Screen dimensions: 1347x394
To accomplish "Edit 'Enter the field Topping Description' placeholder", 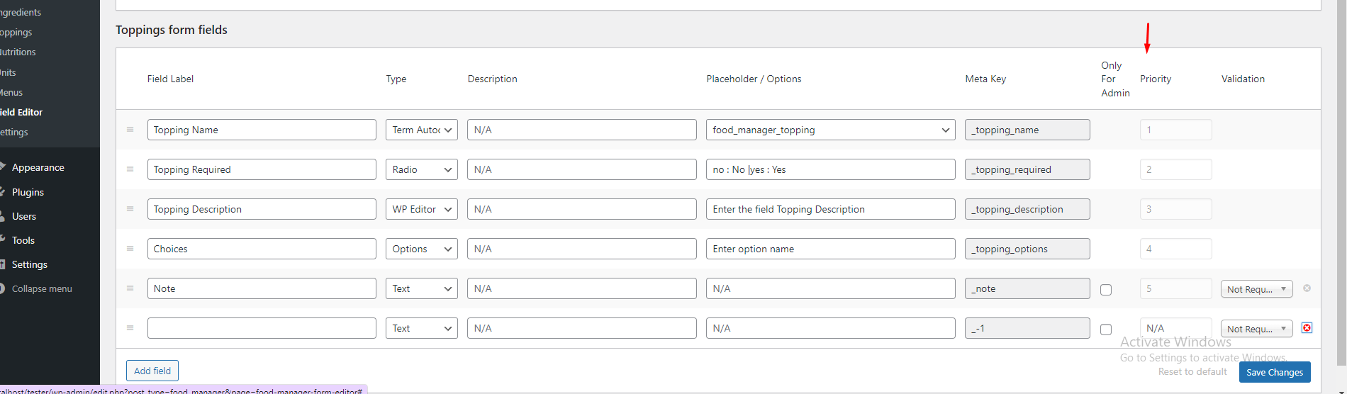I will pyautogui.click(x=830, y=209).
